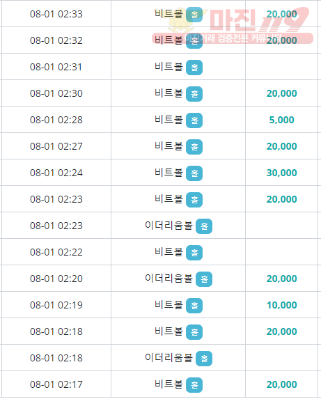321x399 pixels.
Task: Select the date cell 08-01 02:22
Action: pos(56,252)
